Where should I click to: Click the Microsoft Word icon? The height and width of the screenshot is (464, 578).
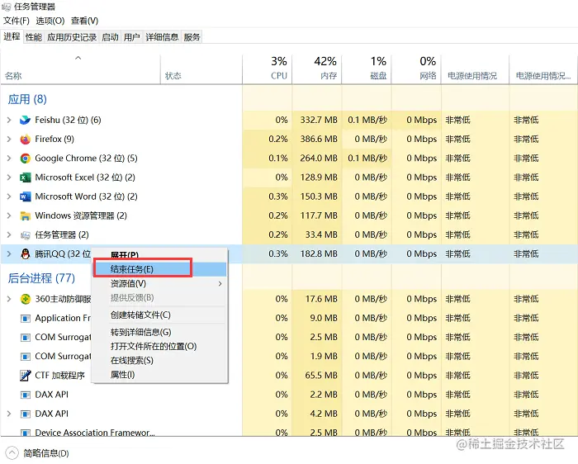25,196
